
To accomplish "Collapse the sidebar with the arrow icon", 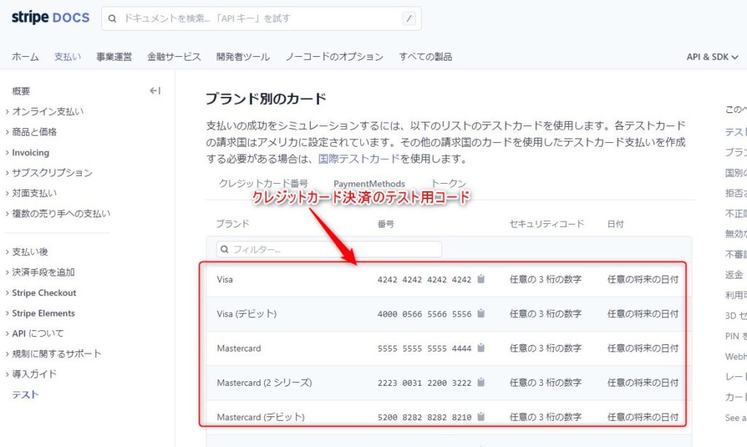I will (155, 91).
